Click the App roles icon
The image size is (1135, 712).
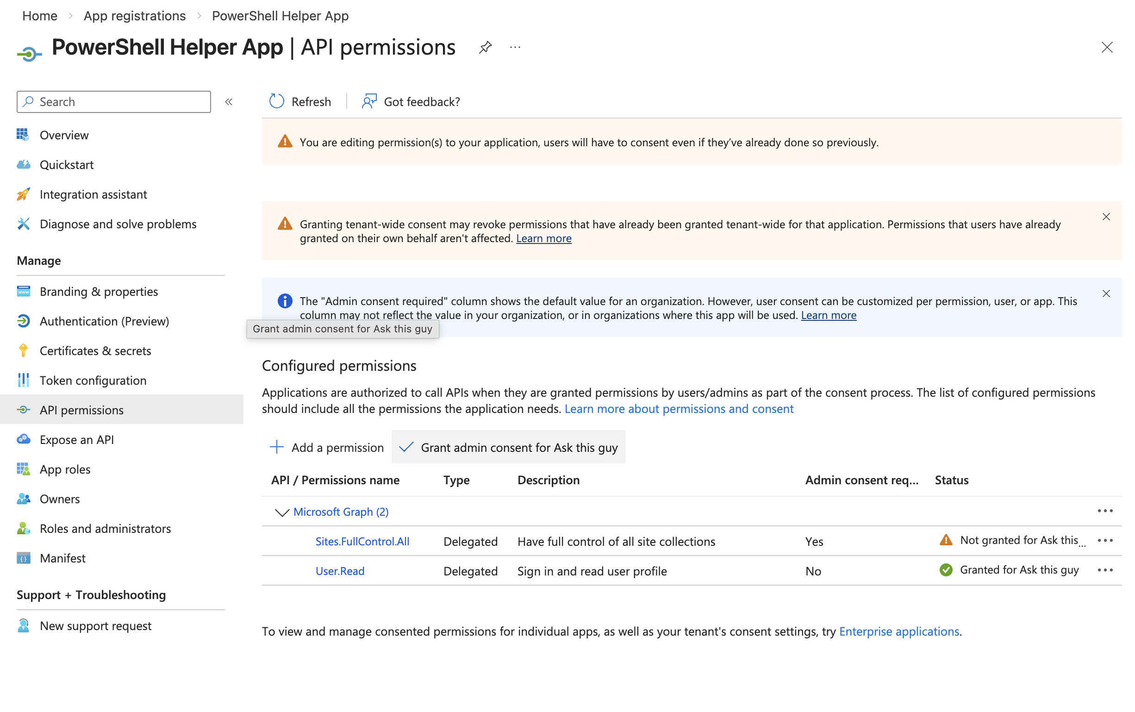click(23, 469)
